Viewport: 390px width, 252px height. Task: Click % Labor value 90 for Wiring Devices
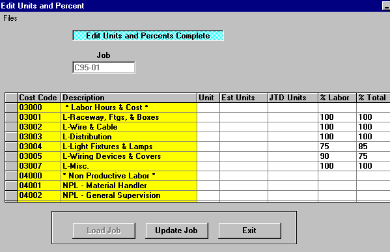pyautogui.click(x=337, y=156)
